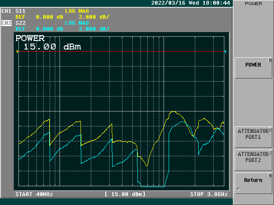Click the STOP 3.8GHz label
274x205 pixels.
tap(209, 194)
